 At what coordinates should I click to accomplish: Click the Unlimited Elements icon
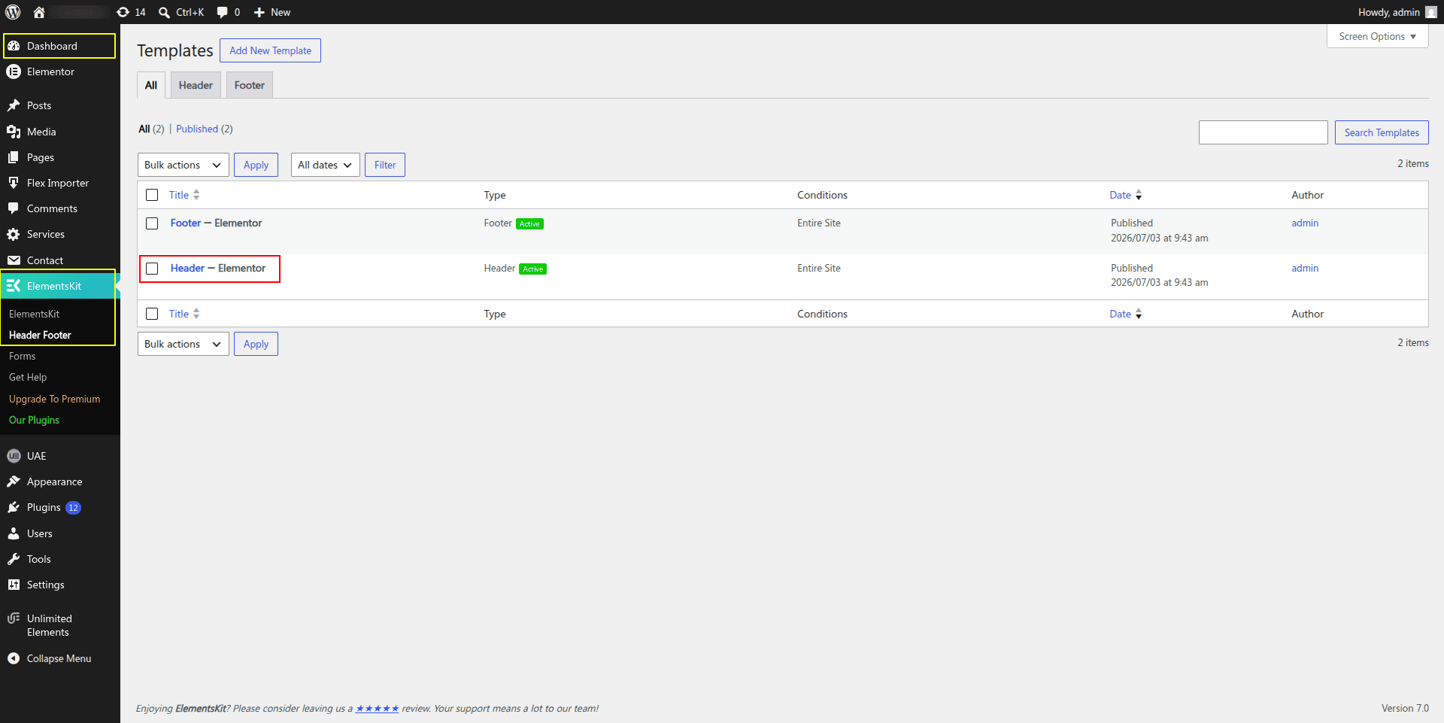(x=14, y=618)
